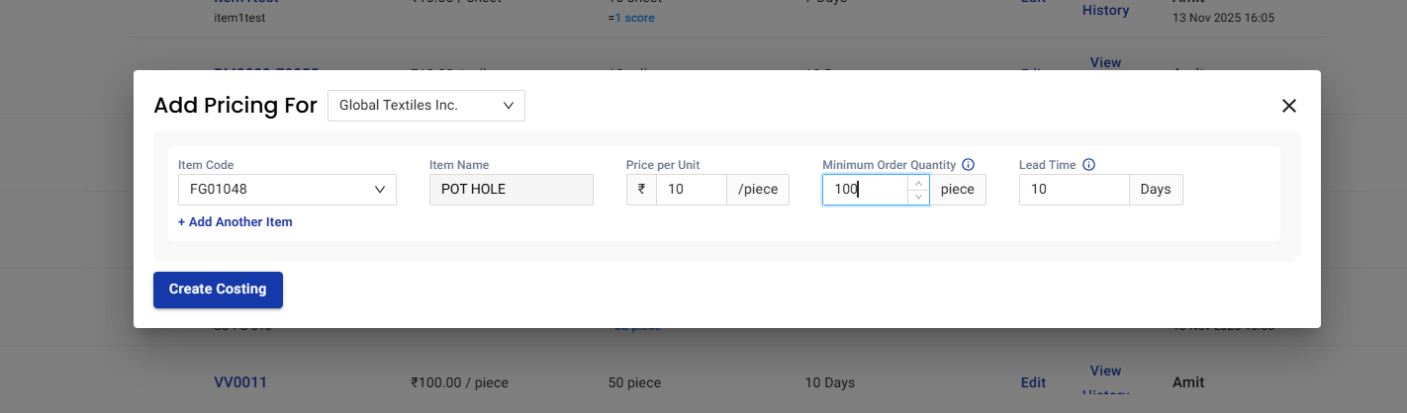The image size is (1407, 413).
Task: Decrease minimum order quantity with down arrow
Action: click(919, 197)
